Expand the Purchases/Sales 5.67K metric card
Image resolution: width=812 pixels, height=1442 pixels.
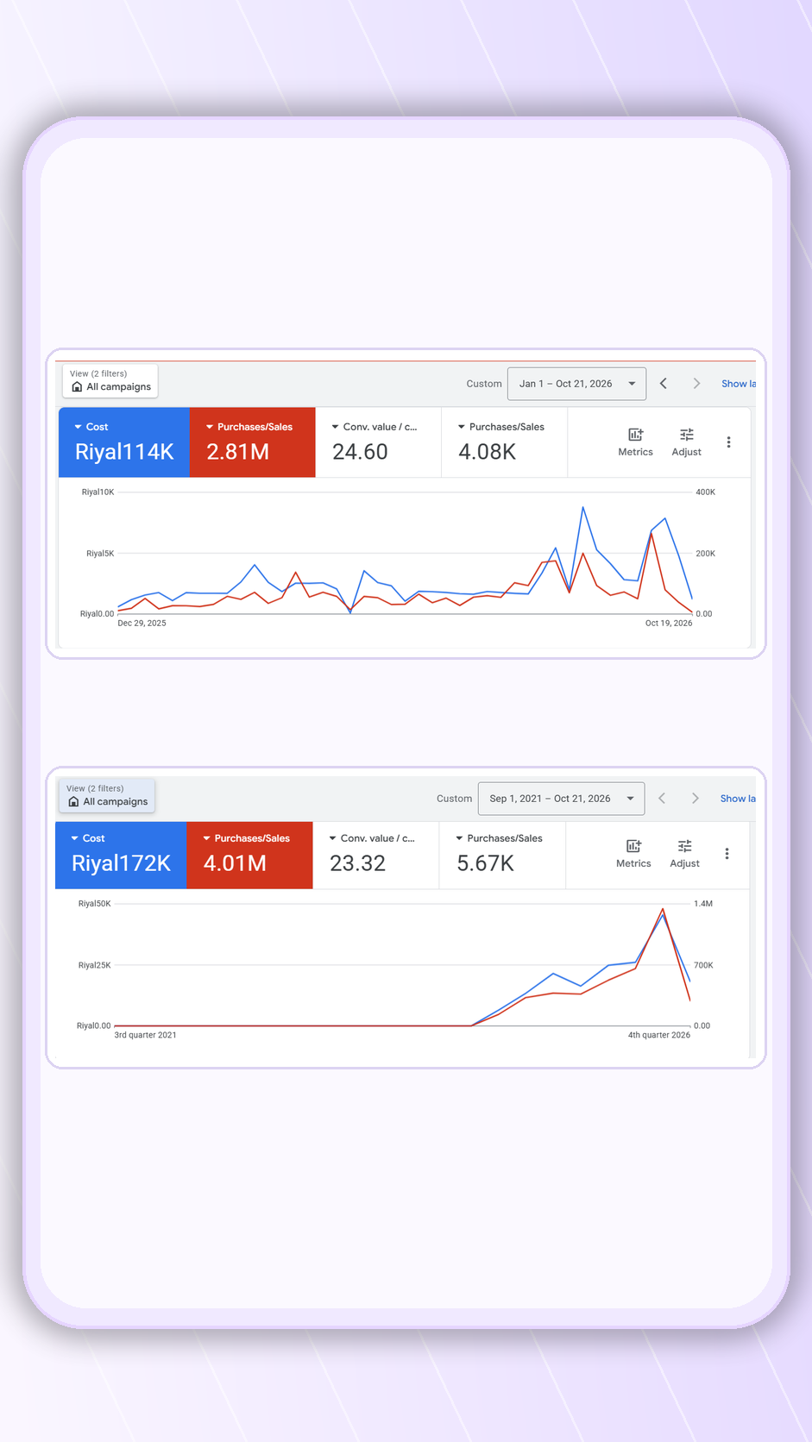[x=502, y=854]
